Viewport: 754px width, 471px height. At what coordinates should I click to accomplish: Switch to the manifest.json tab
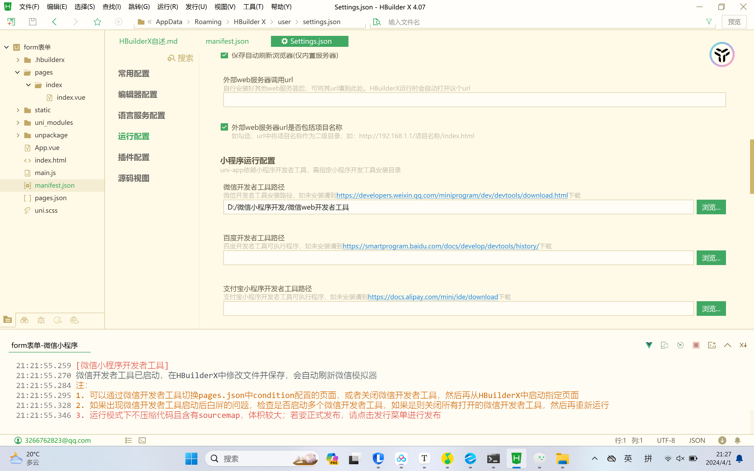[x=227, y=41]
